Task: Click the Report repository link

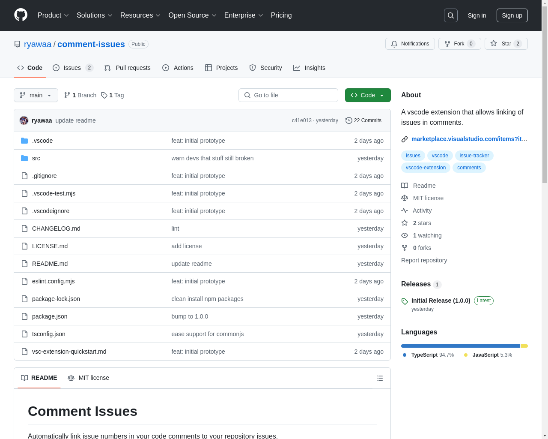Action: [x=424, y=260]
